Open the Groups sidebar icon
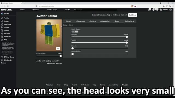 click(x=2, y=30)
